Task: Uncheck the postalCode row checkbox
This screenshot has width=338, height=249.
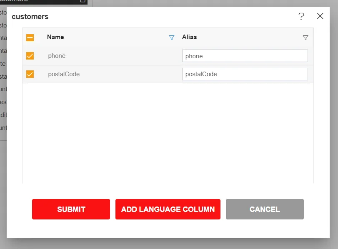Action: click(30, 74)
